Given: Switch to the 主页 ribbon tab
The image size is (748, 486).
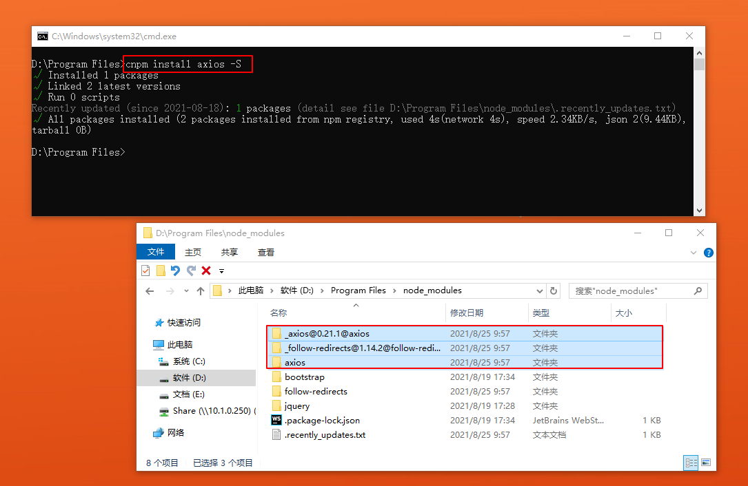Looking at the screenshot, I should click(193, 253).
